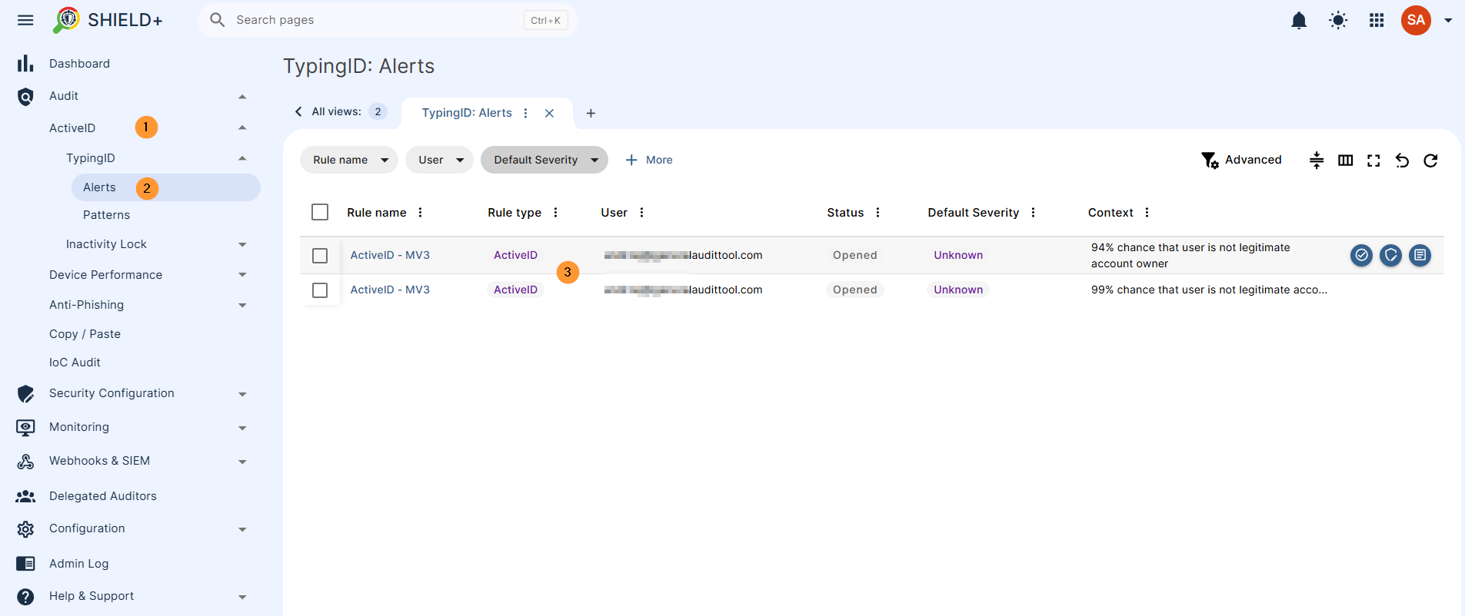Toggle row density icon
1465x616 pixels.
1317,160
